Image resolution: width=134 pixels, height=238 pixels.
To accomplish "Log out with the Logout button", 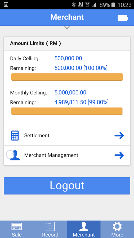I will click(67, 186).
